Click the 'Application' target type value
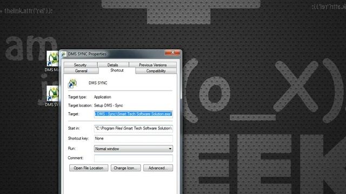The image size is (346, 194). 102,97
